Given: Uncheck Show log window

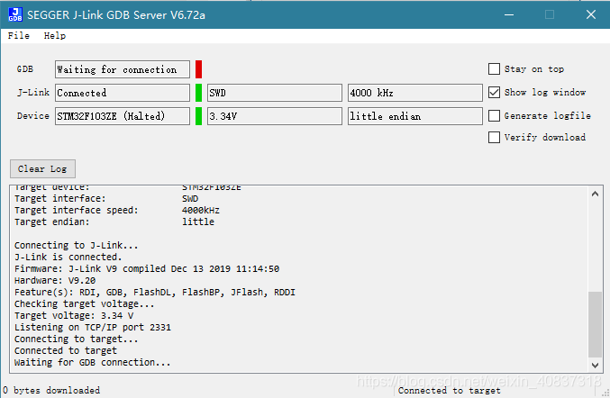Looking at the screenshot, I should 494,93.
